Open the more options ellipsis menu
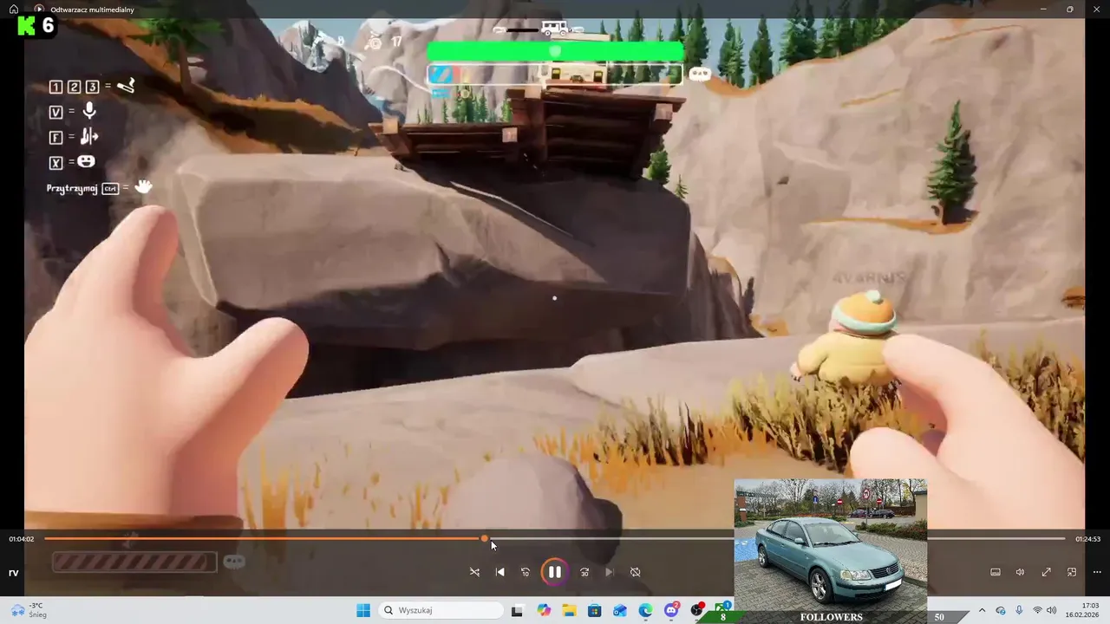This screenshot has width=1110, height=624. pyautogui.click(x=1096, y=572)
